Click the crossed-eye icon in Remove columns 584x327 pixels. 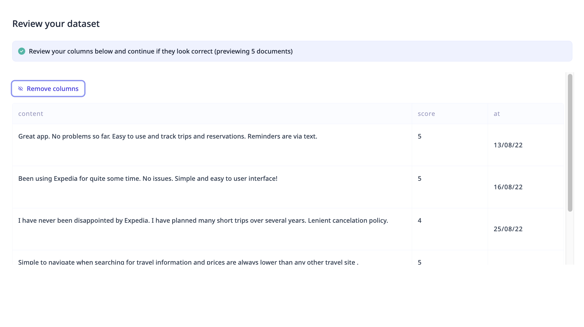[x=21, y=89]
